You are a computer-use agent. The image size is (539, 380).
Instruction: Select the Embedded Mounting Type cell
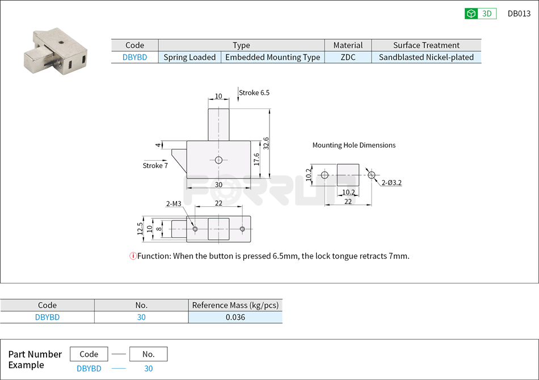(272, 57)
